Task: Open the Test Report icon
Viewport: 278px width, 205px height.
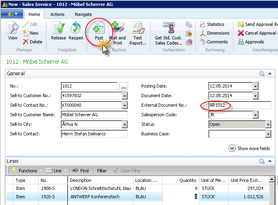Action: 138,29
